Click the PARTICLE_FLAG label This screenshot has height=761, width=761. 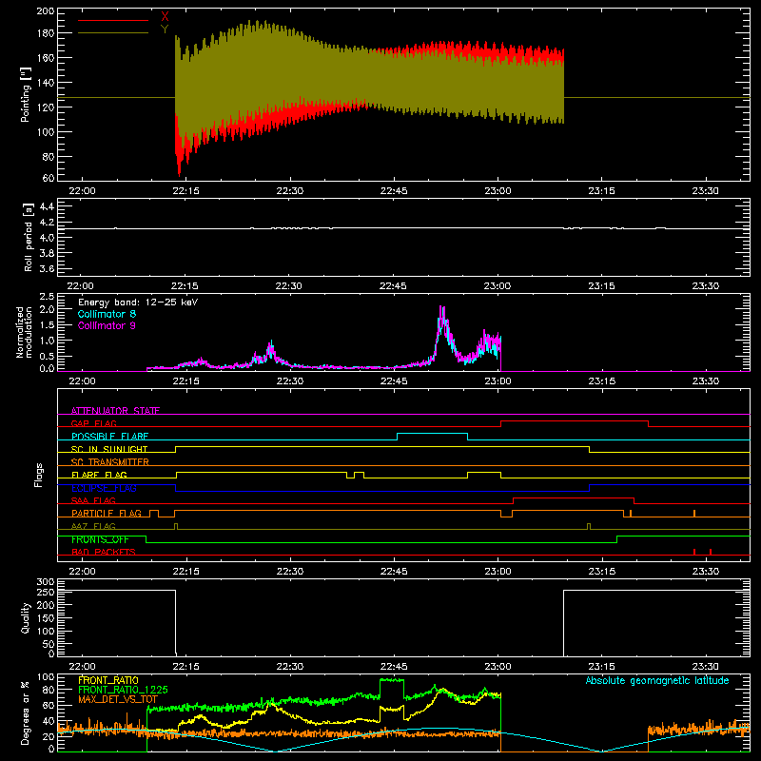[x=107, y=513]
